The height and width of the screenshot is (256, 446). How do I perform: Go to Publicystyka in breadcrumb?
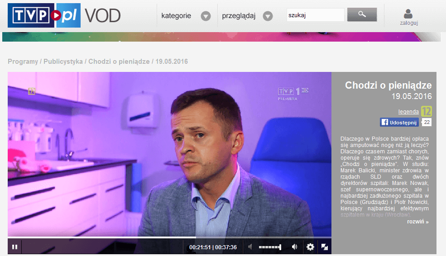click(x=63, y=62)
